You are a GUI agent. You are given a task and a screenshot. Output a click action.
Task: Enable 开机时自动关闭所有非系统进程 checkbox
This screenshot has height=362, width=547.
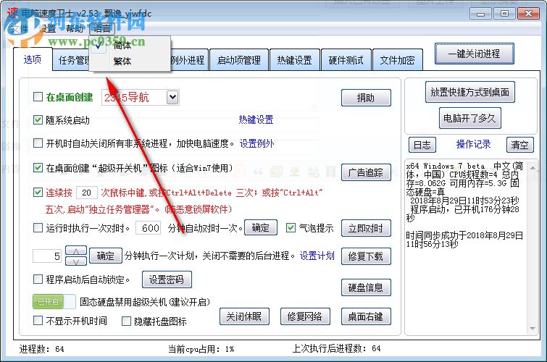38,143
